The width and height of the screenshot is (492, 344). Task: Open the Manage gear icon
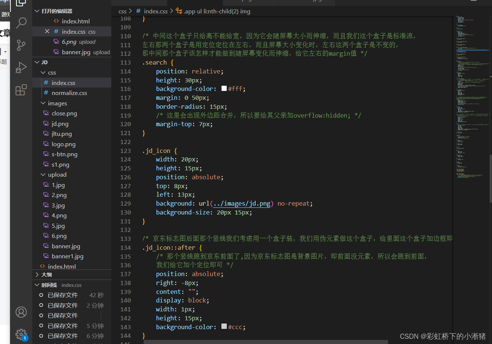click(21, 334)
